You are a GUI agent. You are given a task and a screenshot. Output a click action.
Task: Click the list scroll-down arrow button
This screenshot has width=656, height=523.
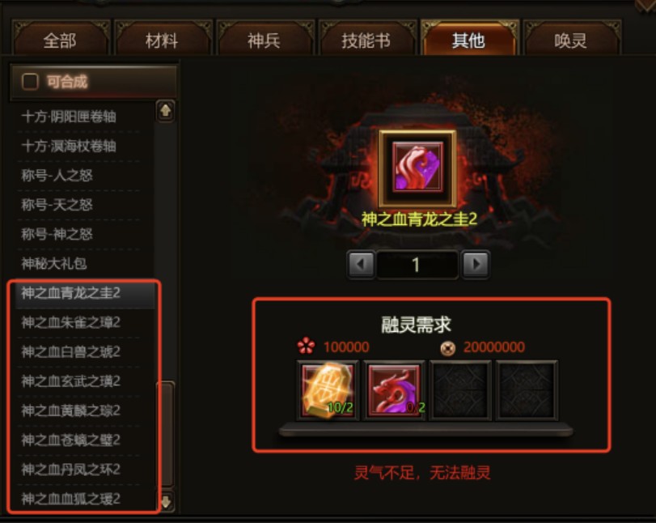click(x=166, y=501)
